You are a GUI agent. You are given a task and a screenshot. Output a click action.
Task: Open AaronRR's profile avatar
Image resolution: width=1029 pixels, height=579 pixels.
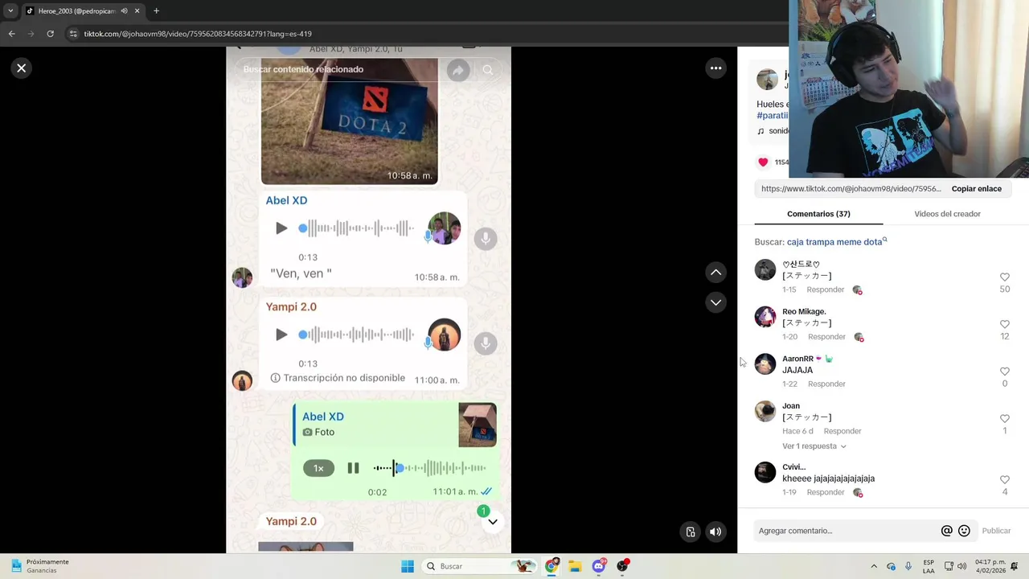[x=765, y=364]
